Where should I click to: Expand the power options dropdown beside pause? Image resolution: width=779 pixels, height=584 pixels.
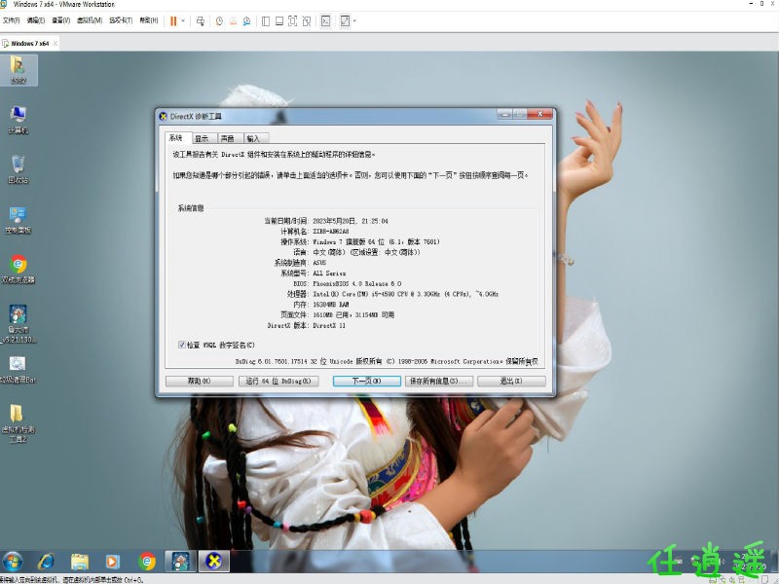tap(183, 20)
